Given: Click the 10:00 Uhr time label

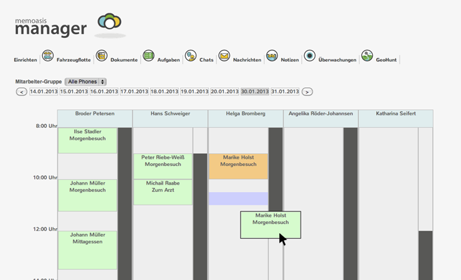Looking at the screenshot, I should pyautogui.click(x=45, y=177).
